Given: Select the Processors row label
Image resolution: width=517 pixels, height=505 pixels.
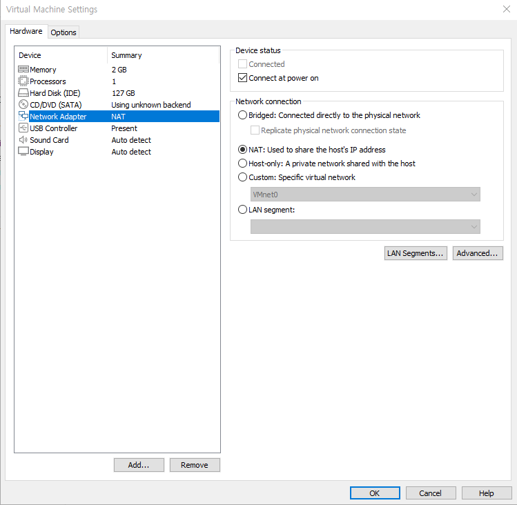Looking at the screenshot, I should (48, 81).
